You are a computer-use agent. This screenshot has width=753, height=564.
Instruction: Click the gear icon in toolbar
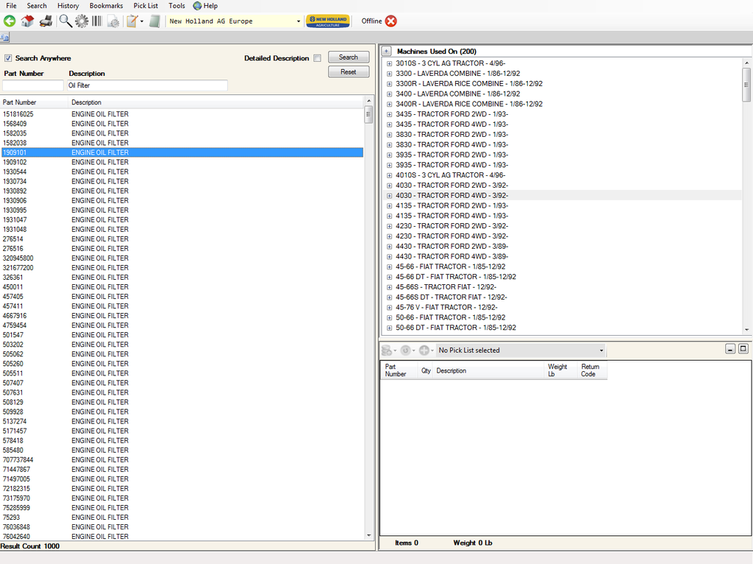(x=82, y=21)
